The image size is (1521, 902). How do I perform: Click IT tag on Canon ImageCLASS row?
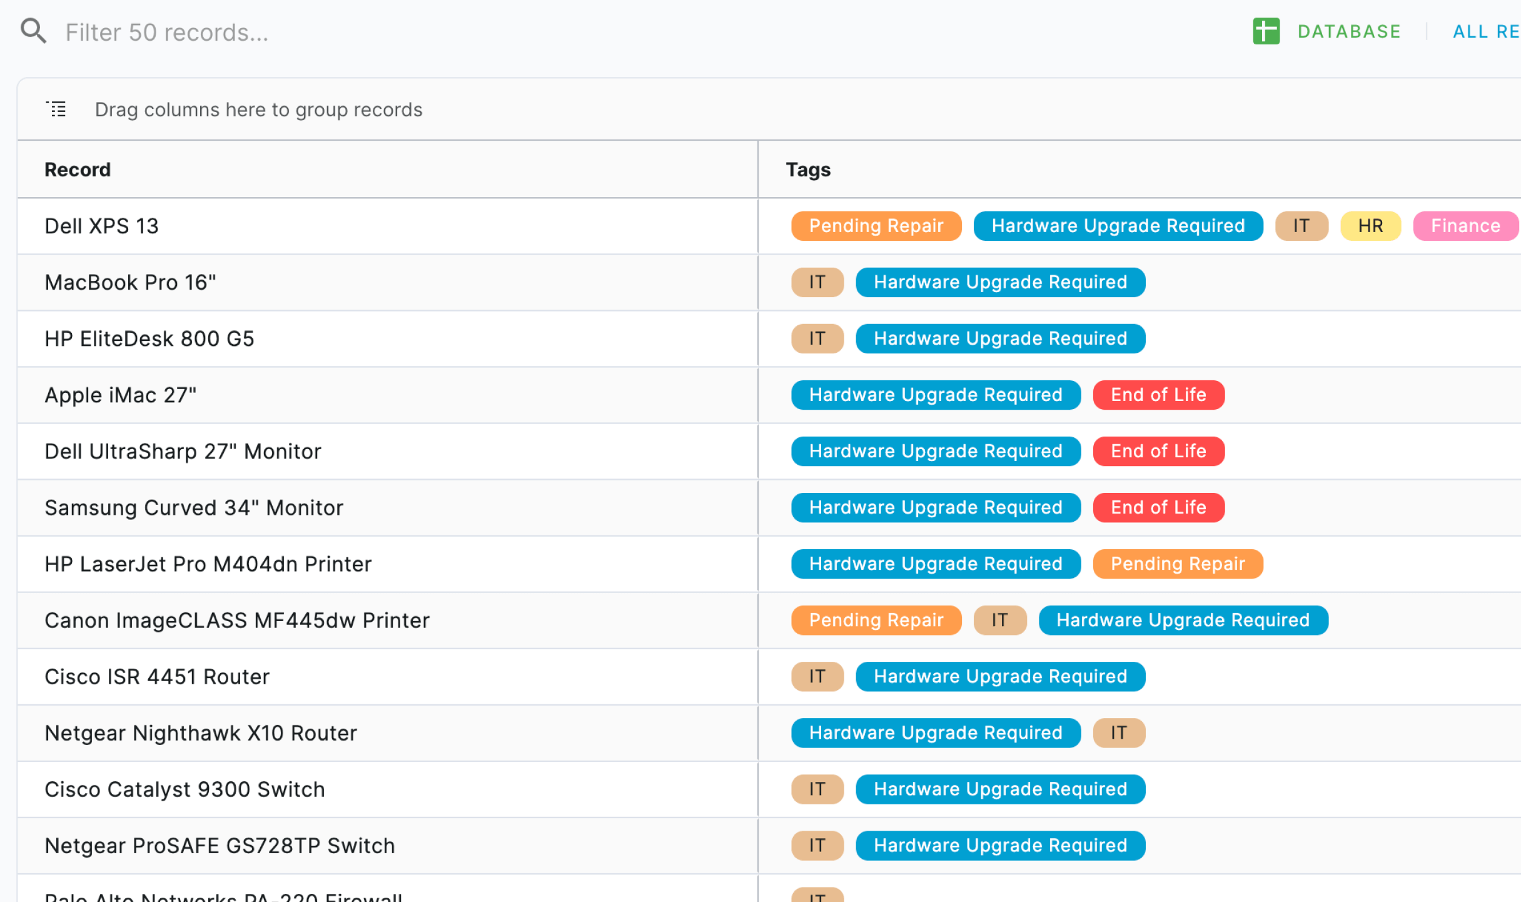pos(1000,620)
